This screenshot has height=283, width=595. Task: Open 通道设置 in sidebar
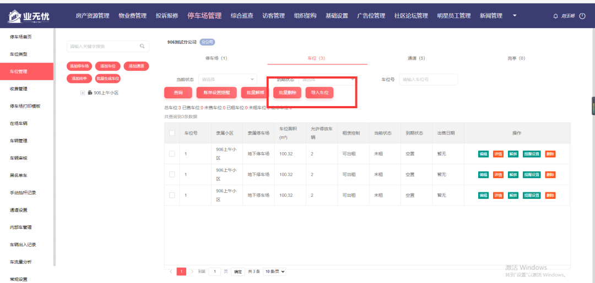[x=19, y=210]
